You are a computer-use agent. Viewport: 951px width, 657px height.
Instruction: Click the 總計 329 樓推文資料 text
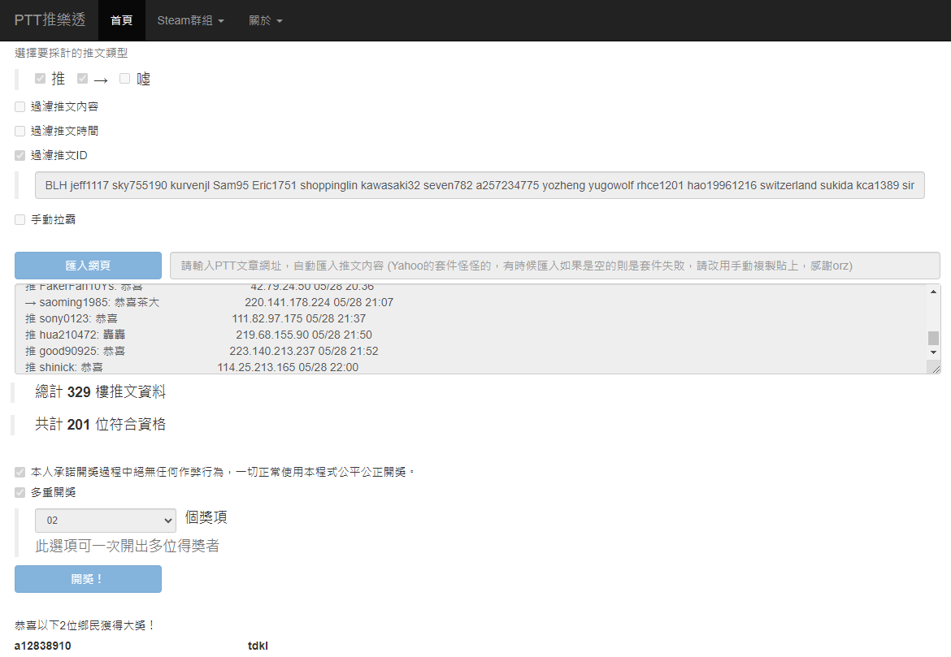click(100, 391)
